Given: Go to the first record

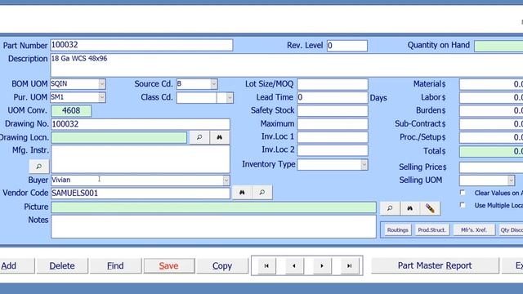Looking at the screenshot, I should 266,265.
